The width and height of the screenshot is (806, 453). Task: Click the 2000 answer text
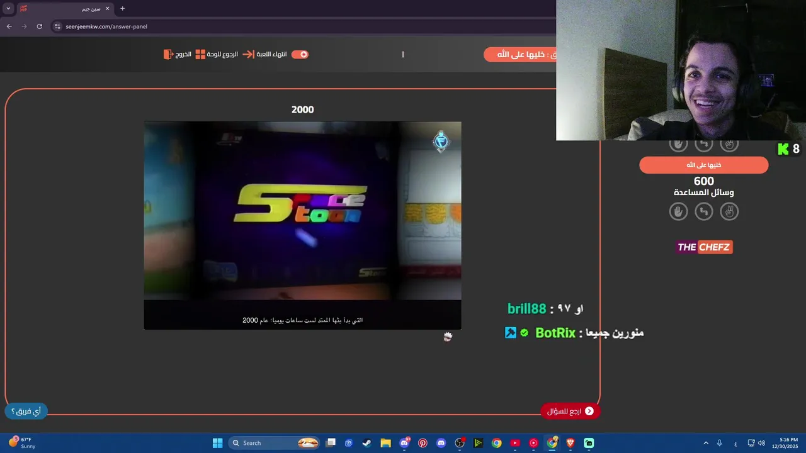tap(302, 109)
